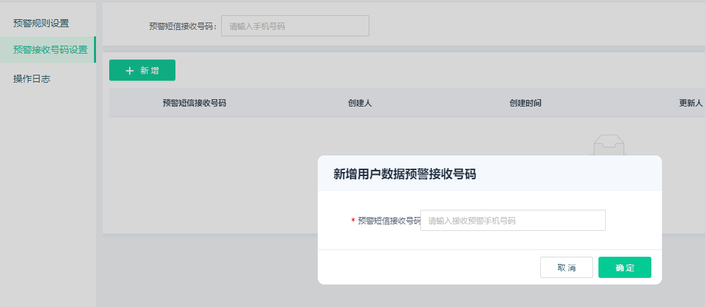Click the 创建人 column header
This screenshot has height=307, width=705.
pyautogui.click(x=359, y=103)
